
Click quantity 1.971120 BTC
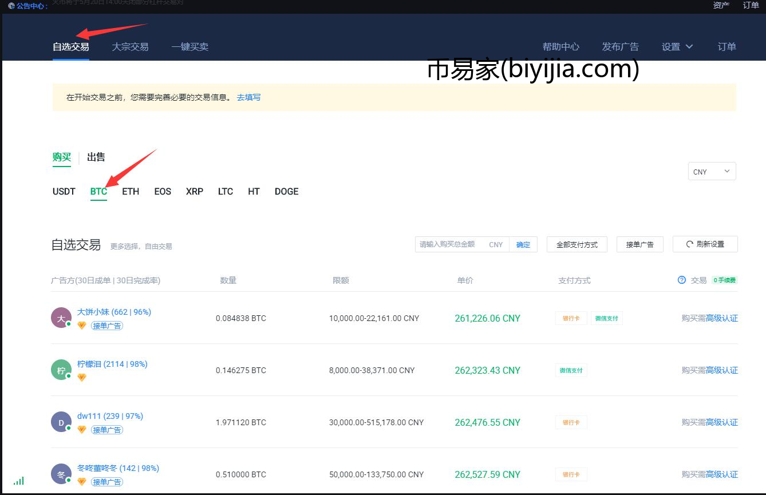(241, 422)
